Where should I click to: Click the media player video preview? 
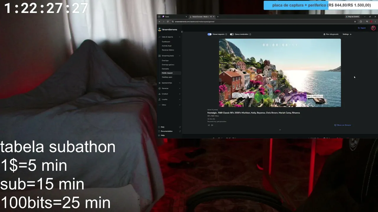pos(280,73)
